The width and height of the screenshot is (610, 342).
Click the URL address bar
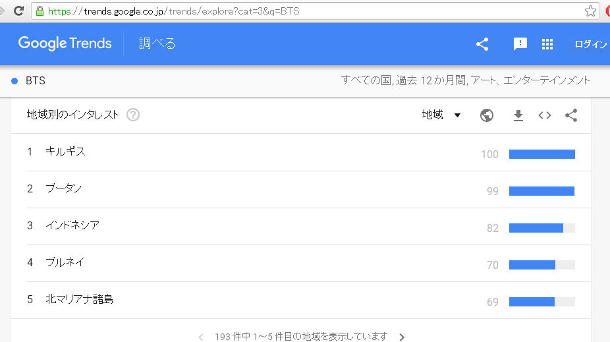(x=310, y=11)
